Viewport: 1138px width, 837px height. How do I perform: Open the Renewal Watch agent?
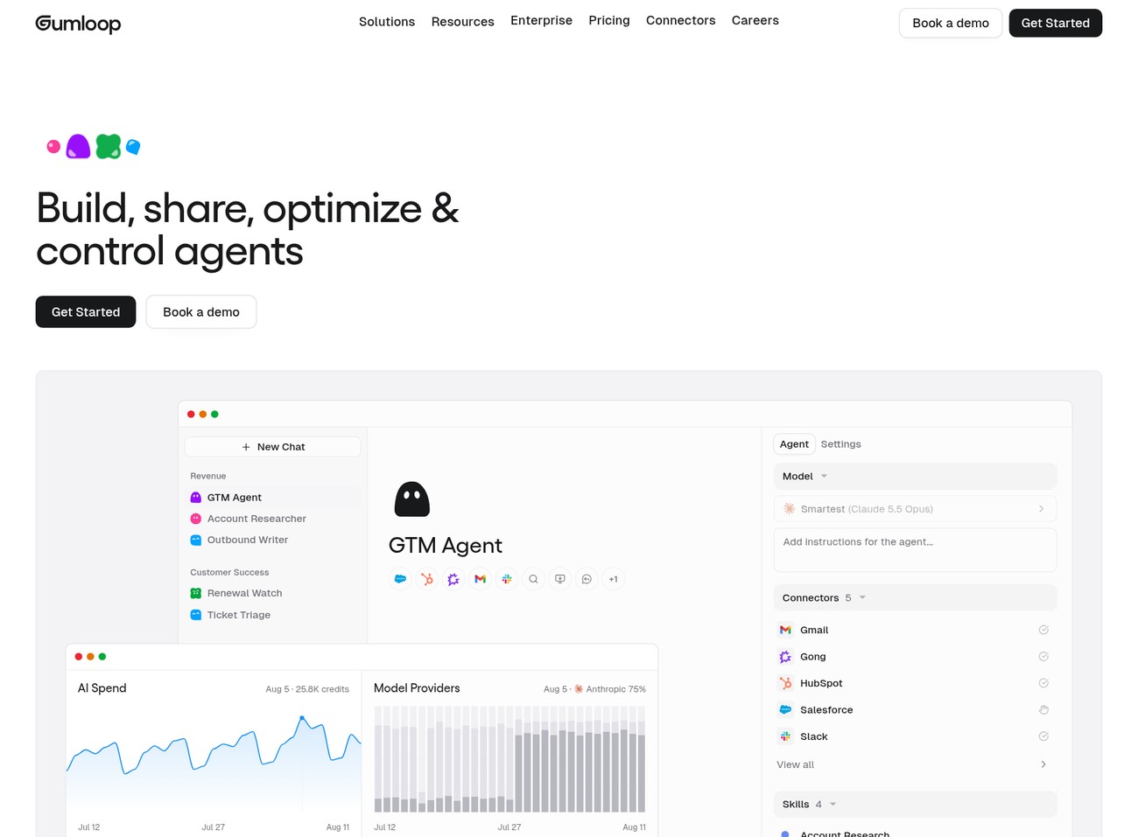236,593
